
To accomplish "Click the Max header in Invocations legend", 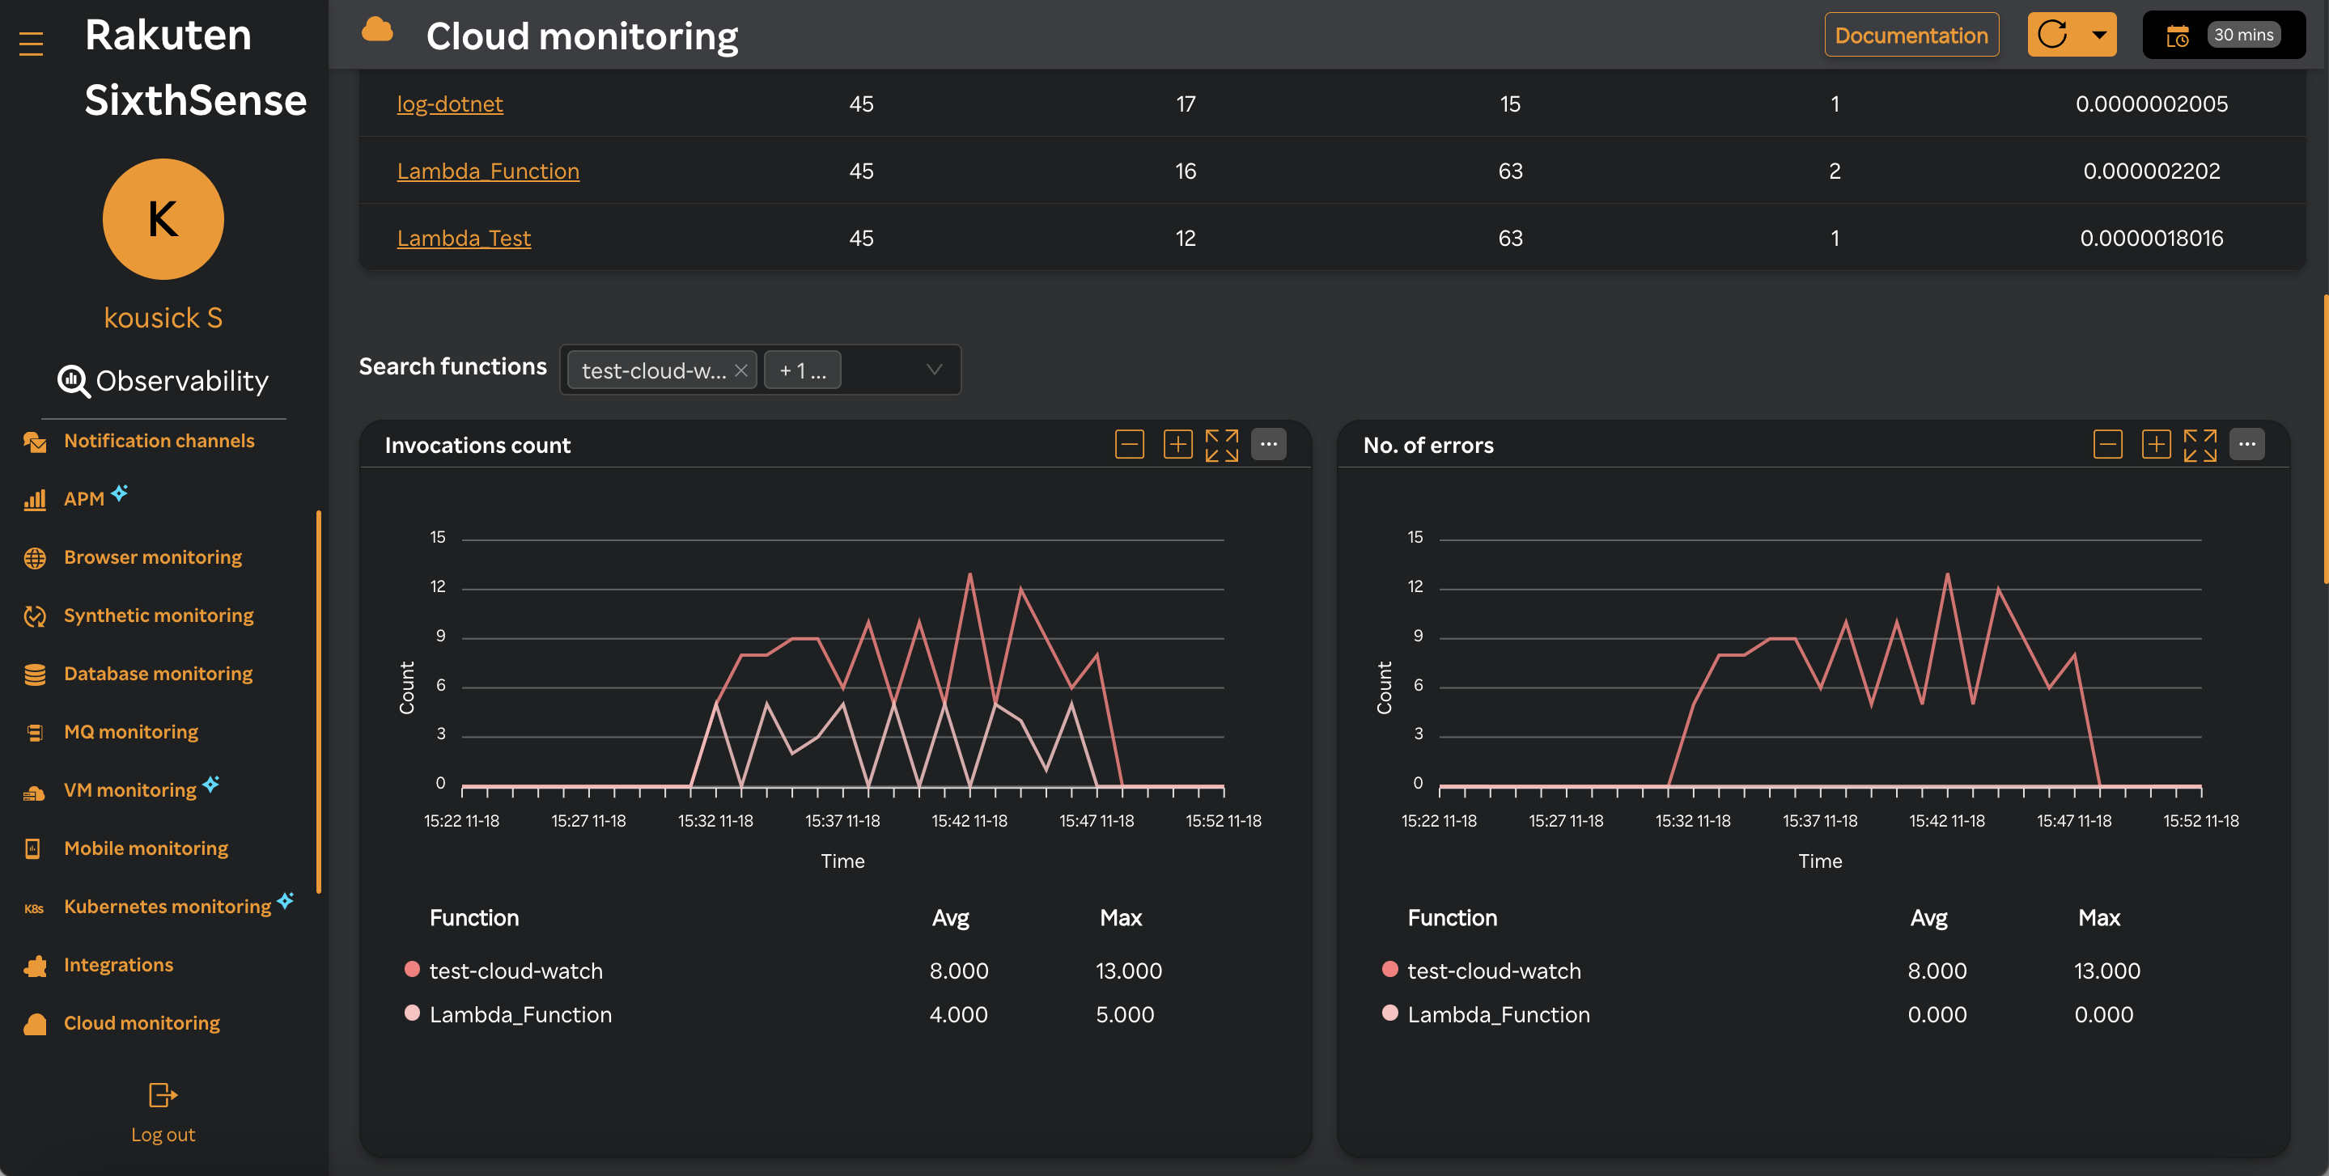I will tap(1121, 918).
